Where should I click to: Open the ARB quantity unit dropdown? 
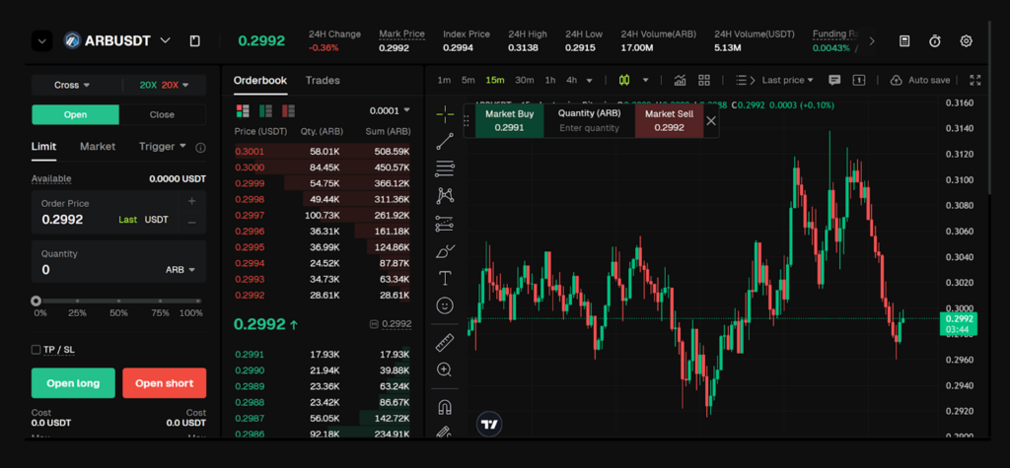click(x=180, y=270)
